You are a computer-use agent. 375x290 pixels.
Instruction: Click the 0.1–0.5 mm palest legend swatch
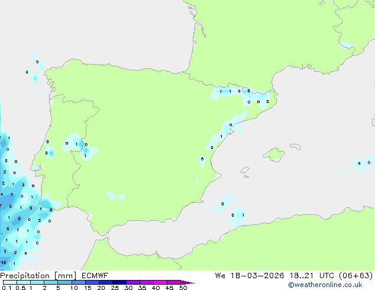point(10,282)
